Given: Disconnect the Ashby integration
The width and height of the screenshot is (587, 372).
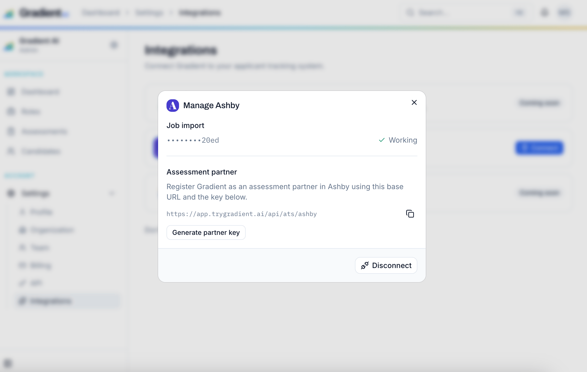Looking at the screenshot, I should coord(386,265).
